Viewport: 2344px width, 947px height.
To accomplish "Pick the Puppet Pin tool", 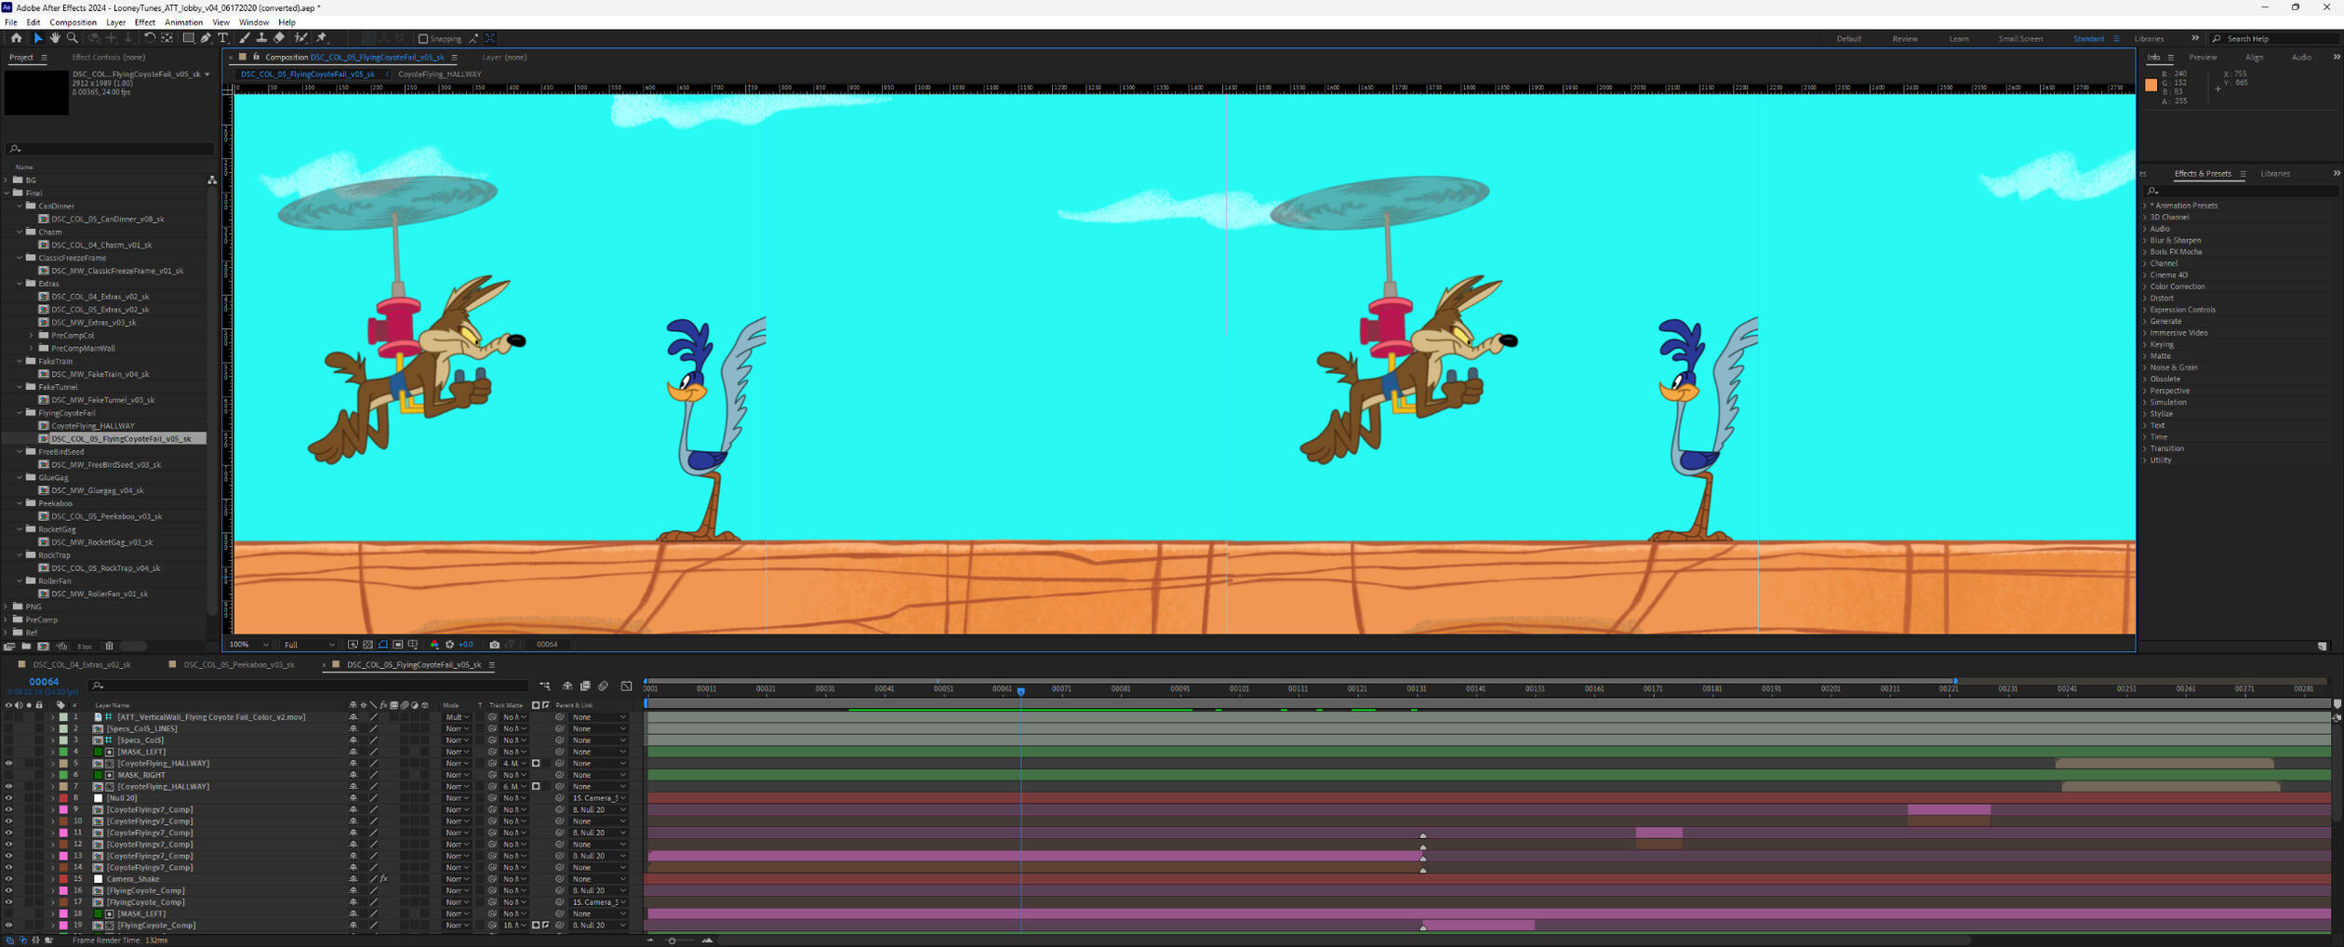I will 322,38.
